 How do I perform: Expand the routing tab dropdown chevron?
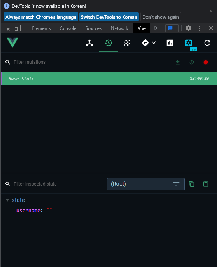tap(154, 42)
